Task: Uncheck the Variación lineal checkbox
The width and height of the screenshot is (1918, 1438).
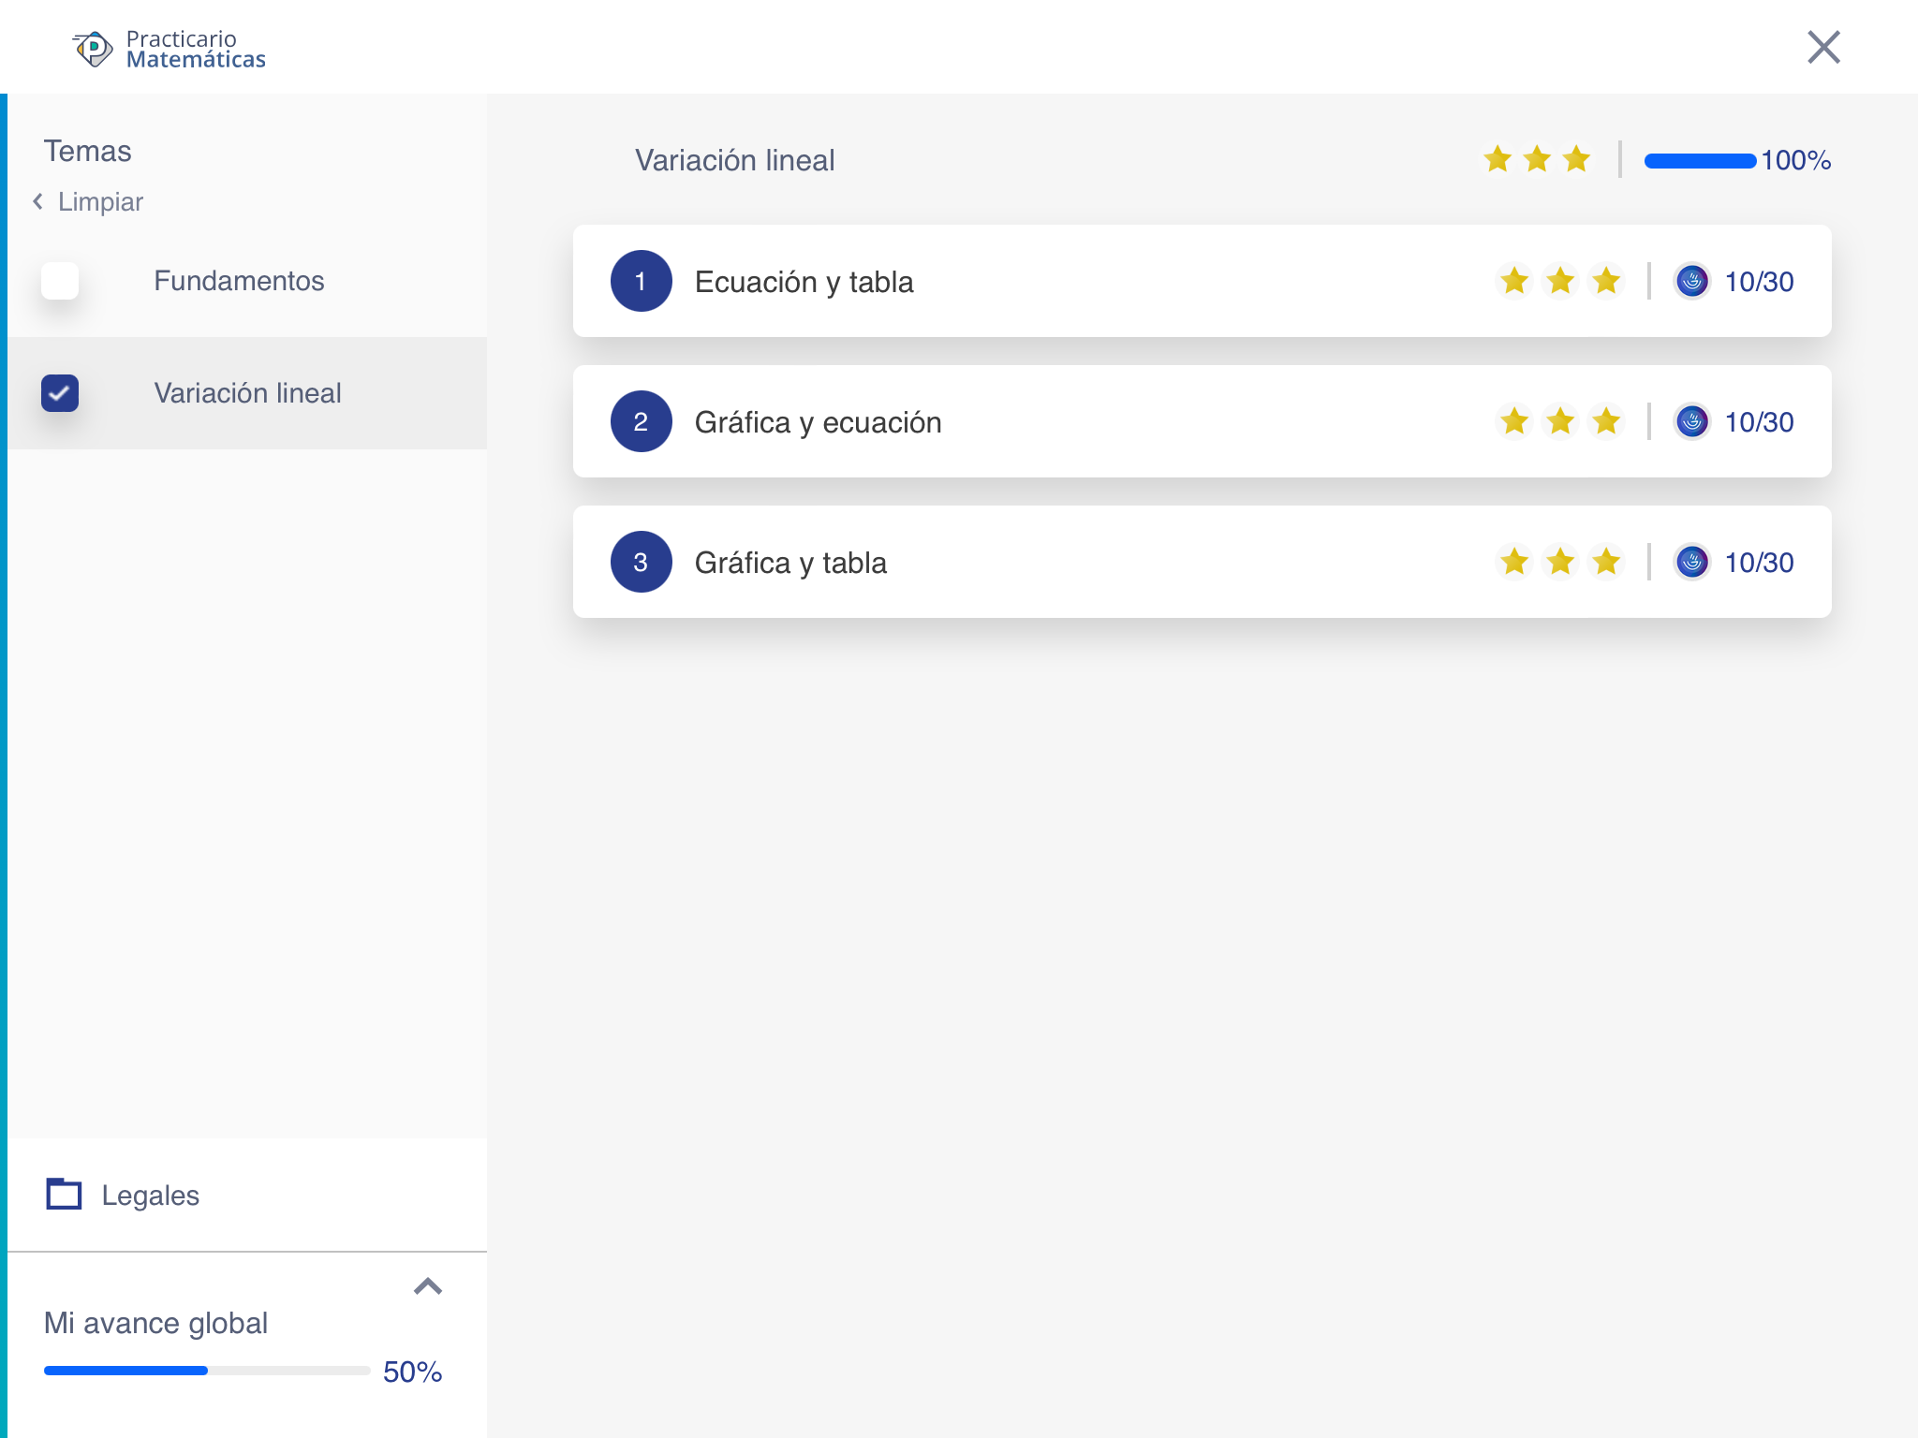Action: click(60, 393)
